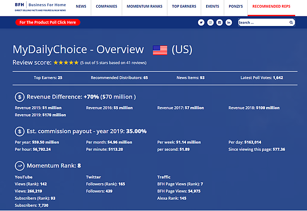Click the five-star review rating

[66, 62]
